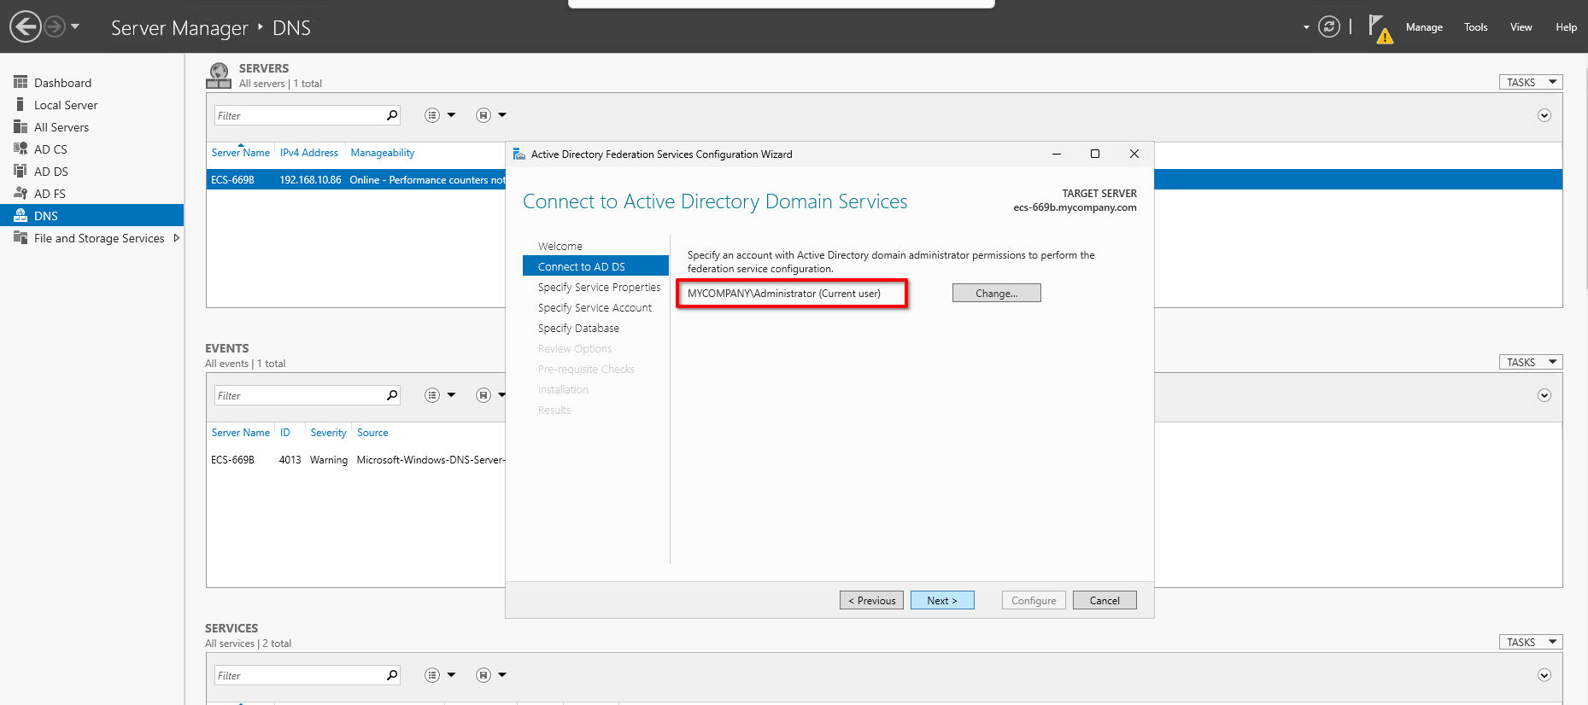Select the Specify Service Properties wizard step

coord(599,288)
